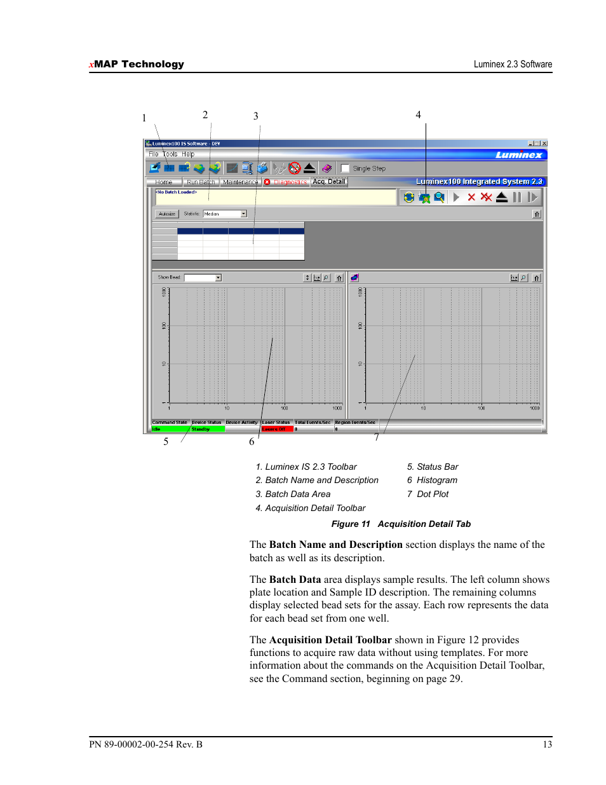Click the third main toolbar icon, blue grid with arrow
This screenshot has height=785, width=606.
click(x=184, y=168)
